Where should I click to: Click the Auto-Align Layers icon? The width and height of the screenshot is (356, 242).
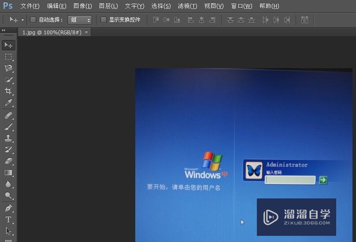pyautogui.click(x=305, y=20)
